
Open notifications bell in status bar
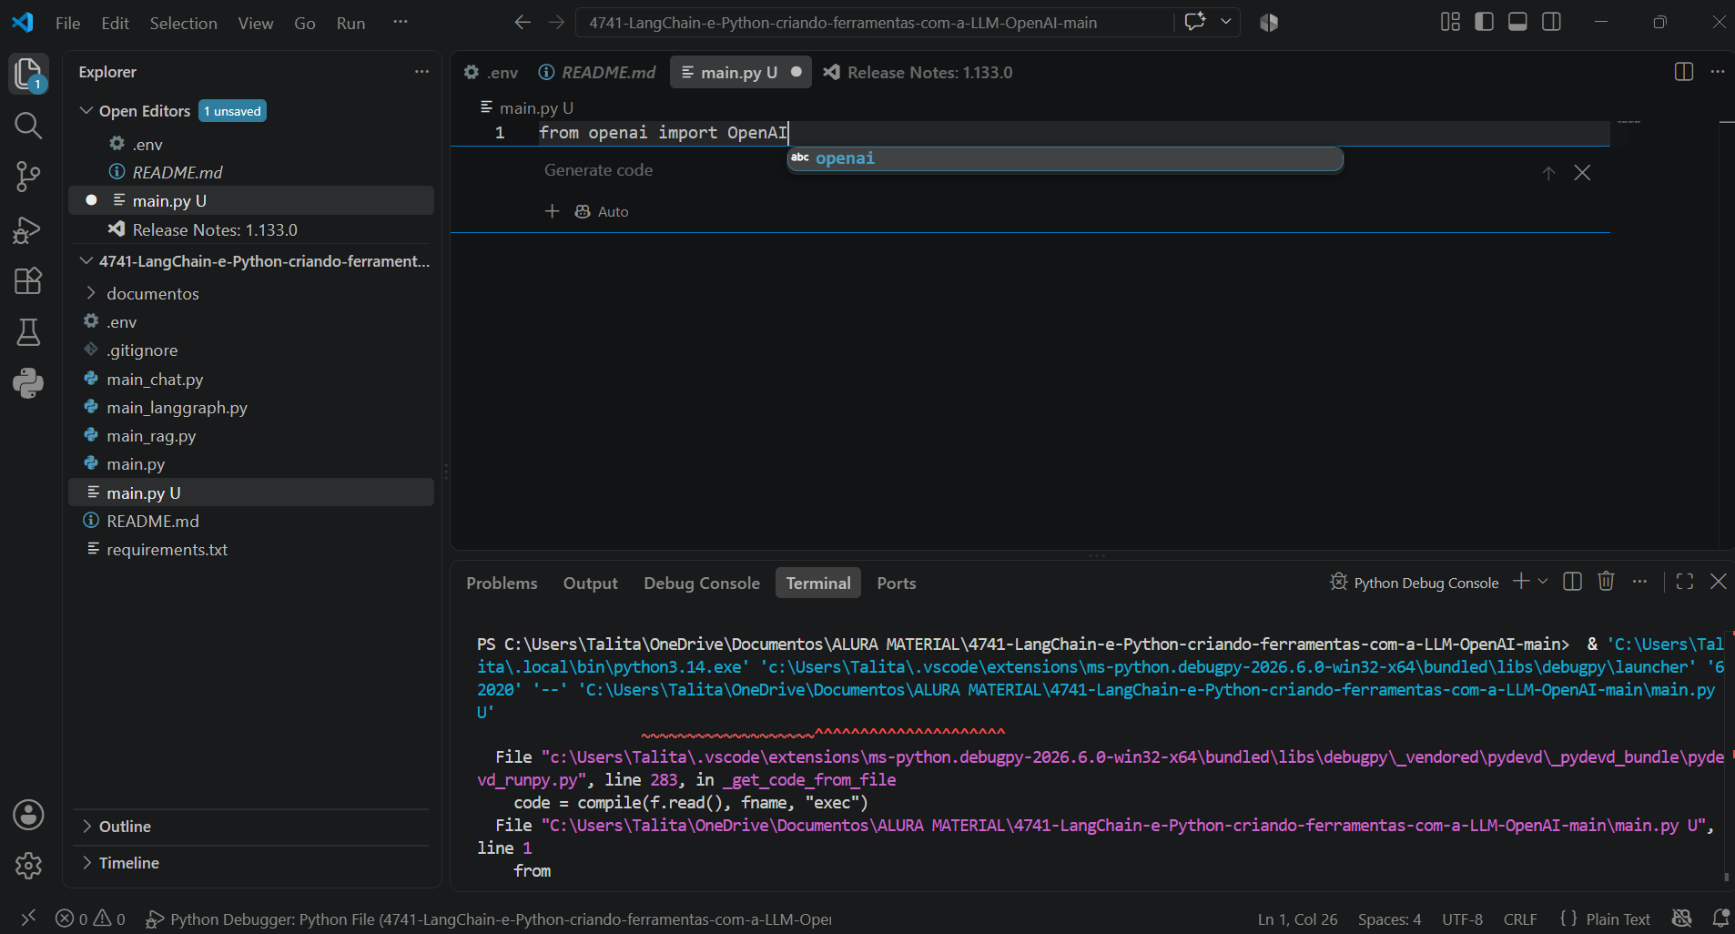tap(1720, 919)
